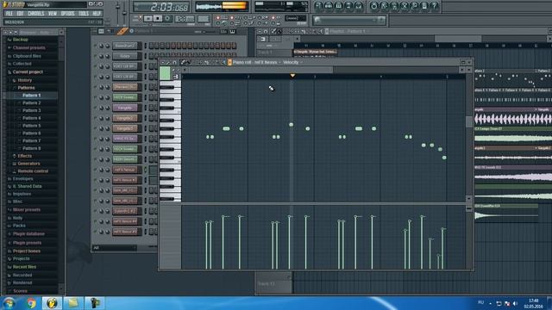Viewport: 552px width, 310px height.
Task: Open the HELP menu
Action: 97,14
